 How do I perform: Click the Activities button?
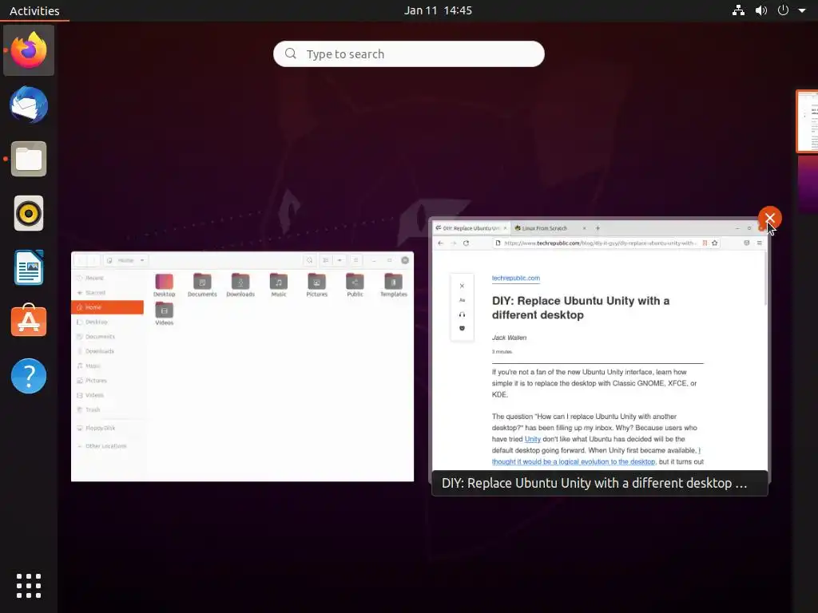pos(34,10)
